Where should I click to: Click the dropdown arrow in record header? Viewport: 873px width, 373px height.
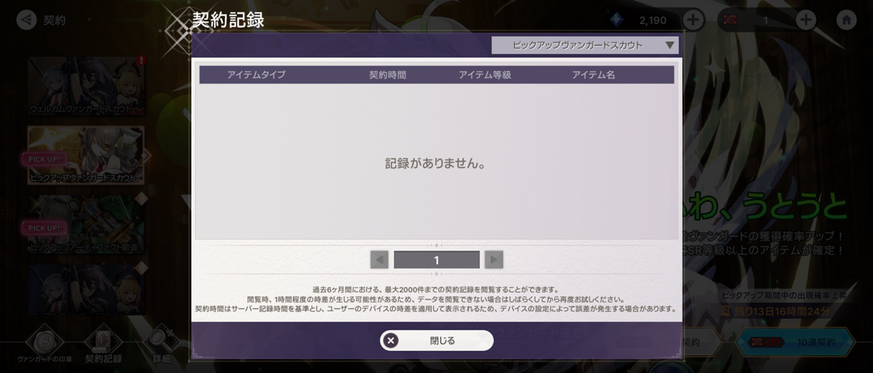(670, 46)
